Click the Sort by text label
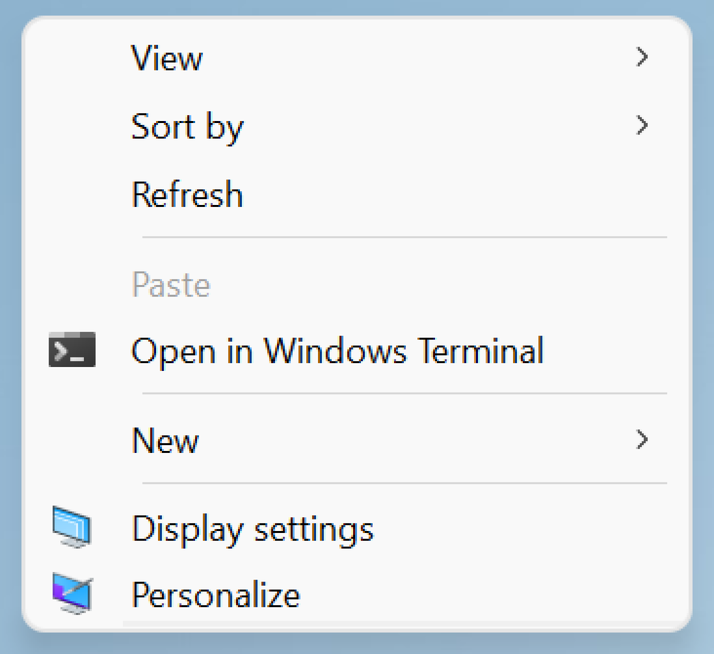 188,128
